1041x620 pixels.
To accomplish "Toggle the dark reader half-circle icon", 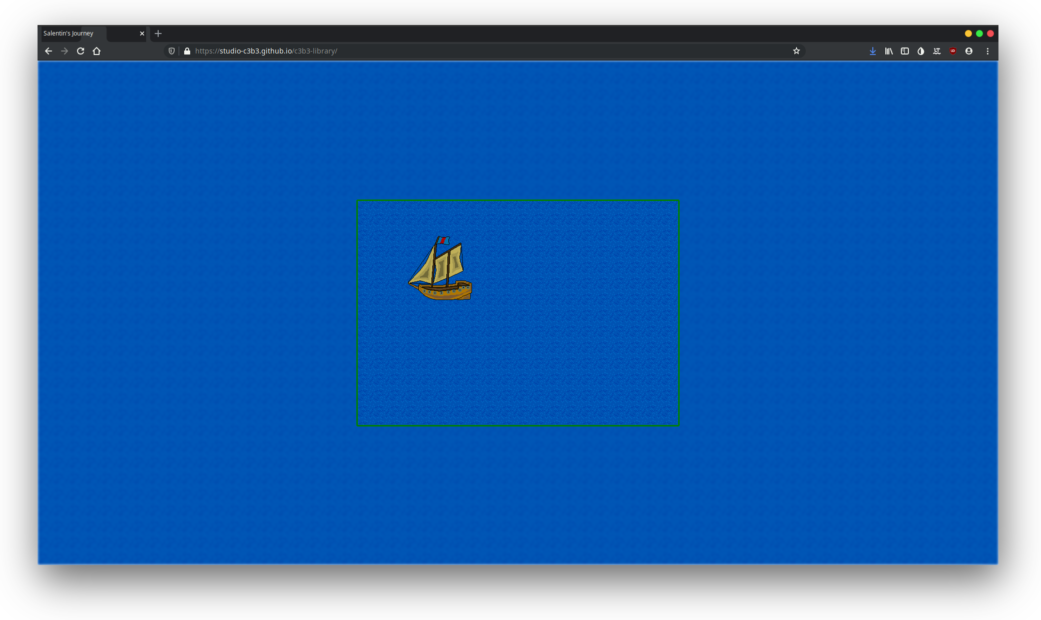I will click(921, 51).
